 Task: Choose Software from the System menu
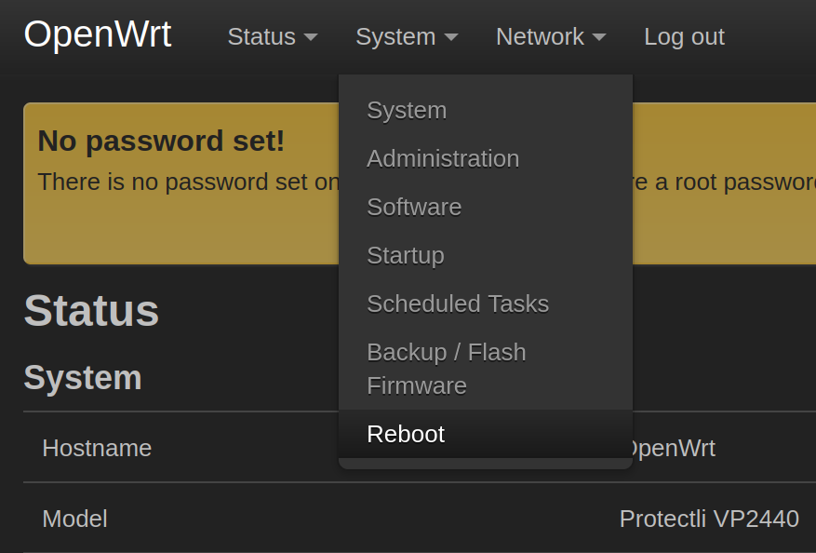[x=414, y=207]
